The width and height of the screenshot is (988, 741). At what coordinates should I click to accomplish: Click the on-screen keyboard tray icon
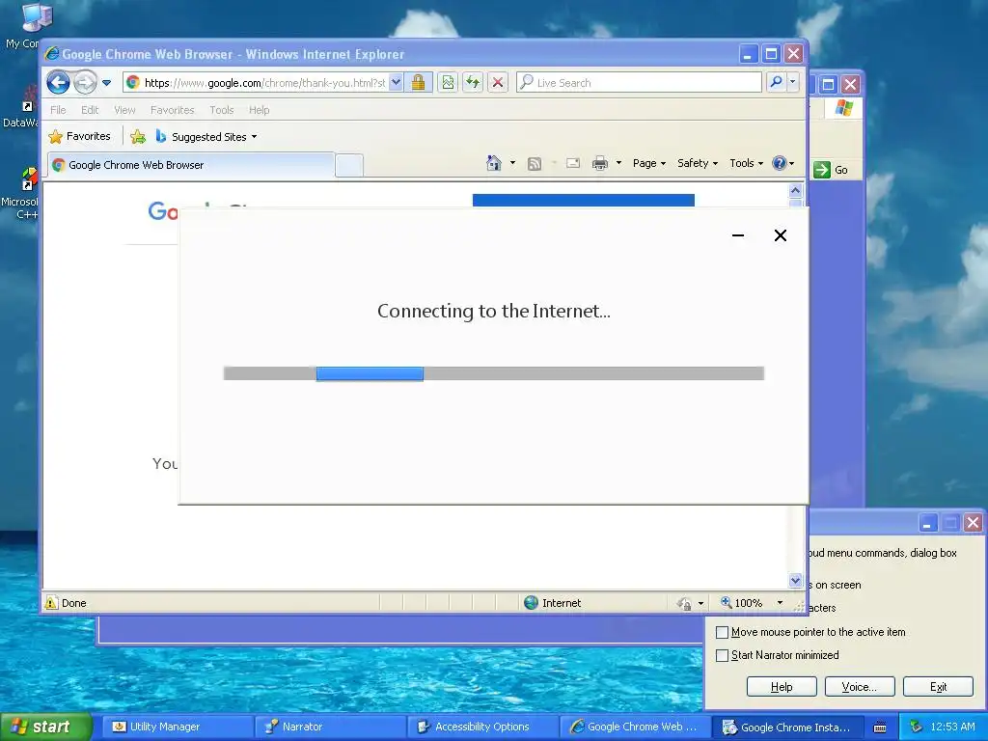click(x=880, y=727)
